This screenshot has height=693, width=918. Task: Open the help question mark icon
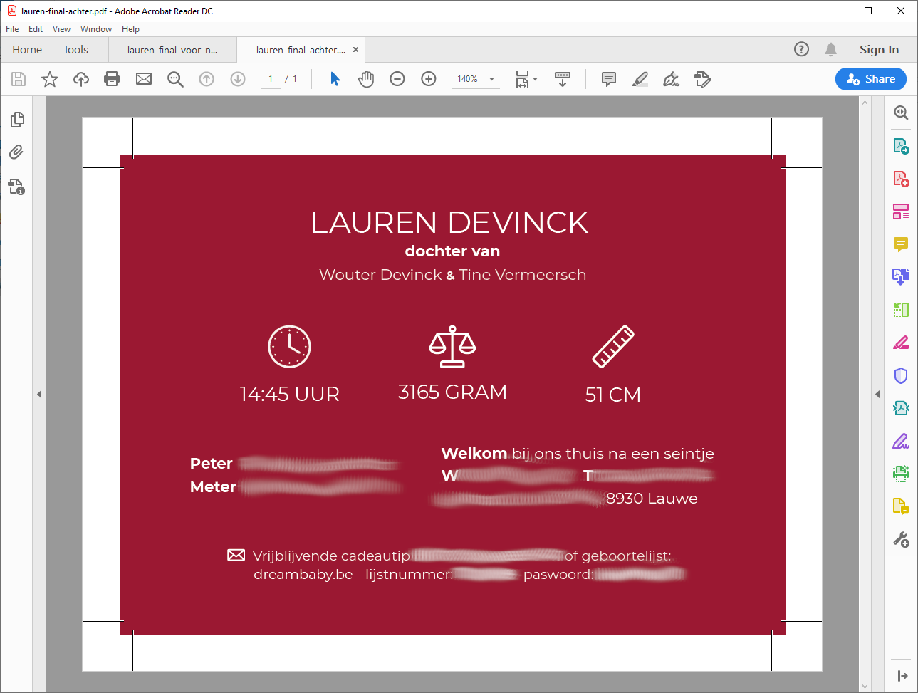point(801,49)
